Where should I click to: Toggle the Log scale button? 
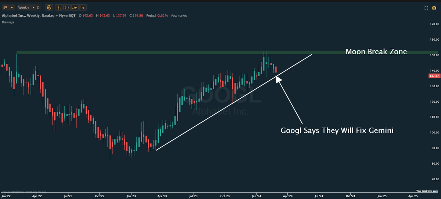pos(82,7)
